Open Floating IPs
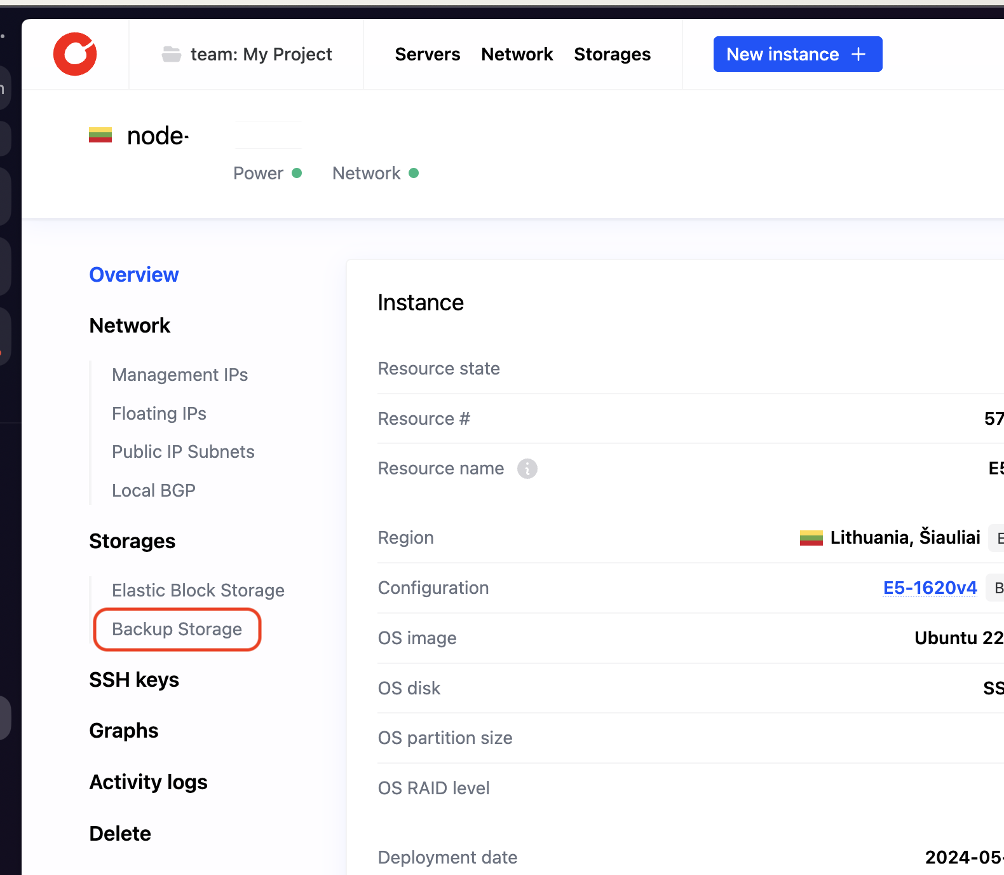Image resolution: width=1004 pixels, height=875 pixels. [x=159, y=414]
